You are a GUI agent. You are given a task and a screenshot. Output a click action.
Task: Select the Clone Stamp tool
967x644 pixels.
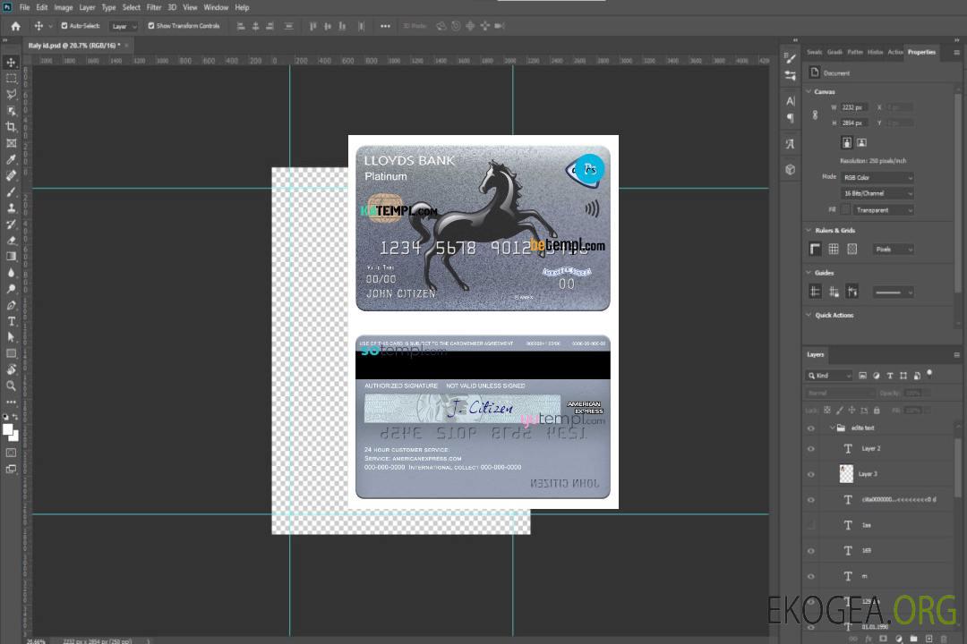(x=11, y=208)
